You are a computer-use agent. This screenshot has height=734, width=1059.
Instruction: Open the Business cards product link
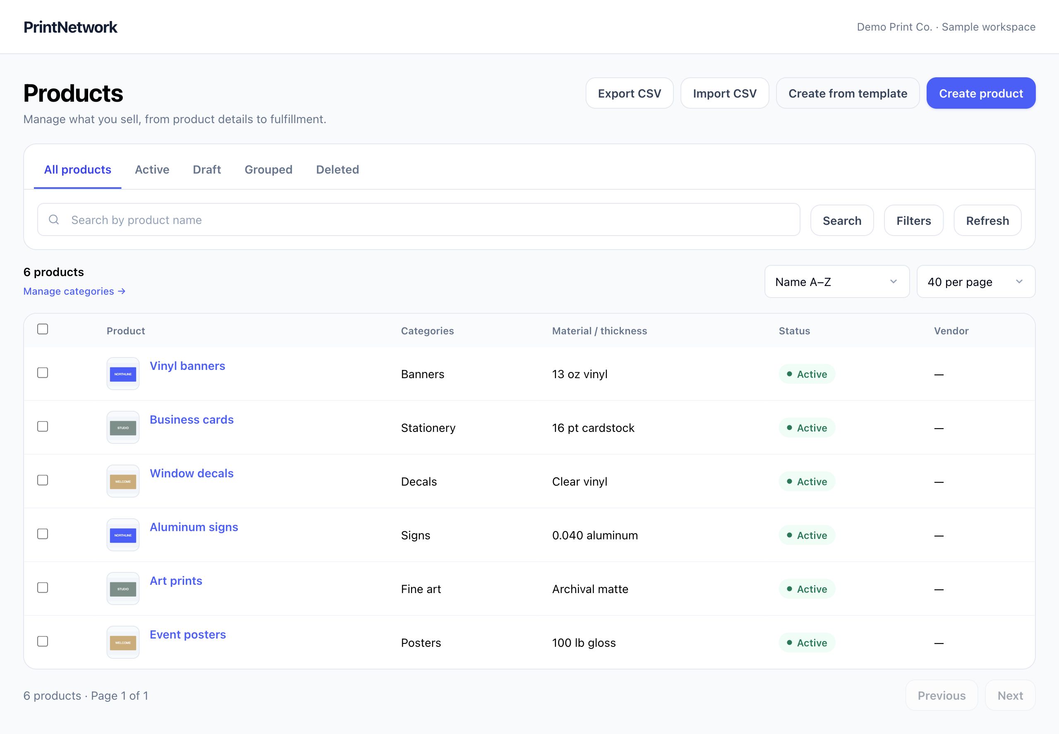192,420
